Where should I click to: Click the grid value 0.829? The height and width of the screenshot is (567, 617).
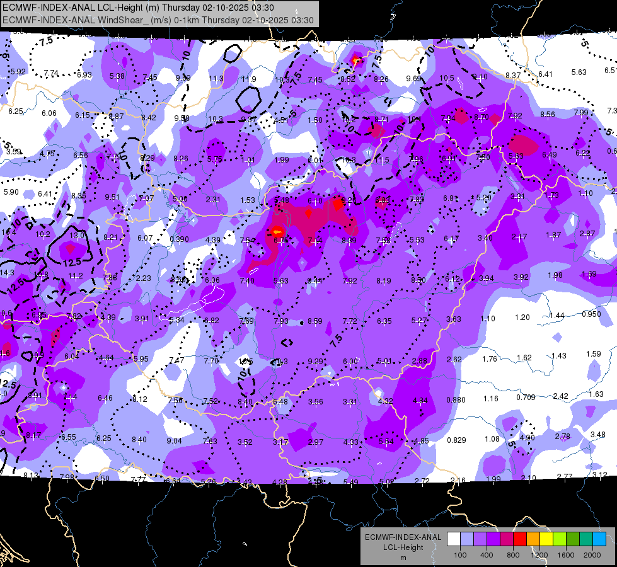pyautogui.click(x=456, y=440)
